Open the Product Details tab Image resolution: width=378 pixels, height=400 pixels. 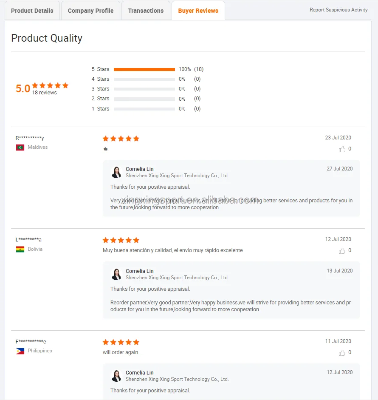pyautogui.click(x=32, y=11)
